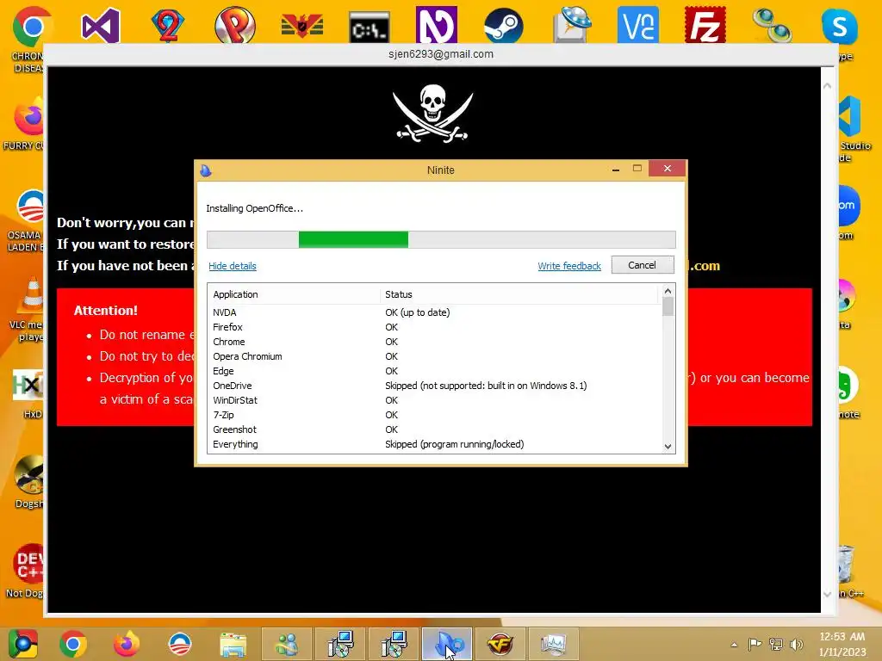Open the HxD desktop icon
The height and width of the screenshot is (661, 882).
pos(28,385)
